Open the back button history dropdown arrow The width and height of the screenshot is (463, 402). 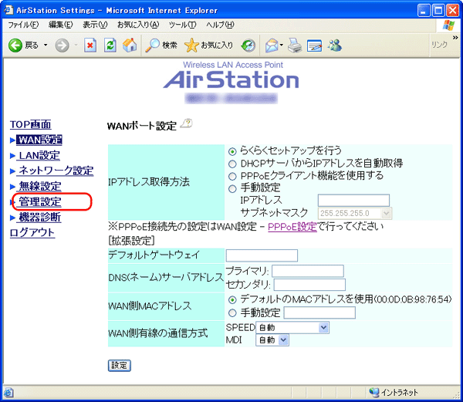(x=46, y=46)
